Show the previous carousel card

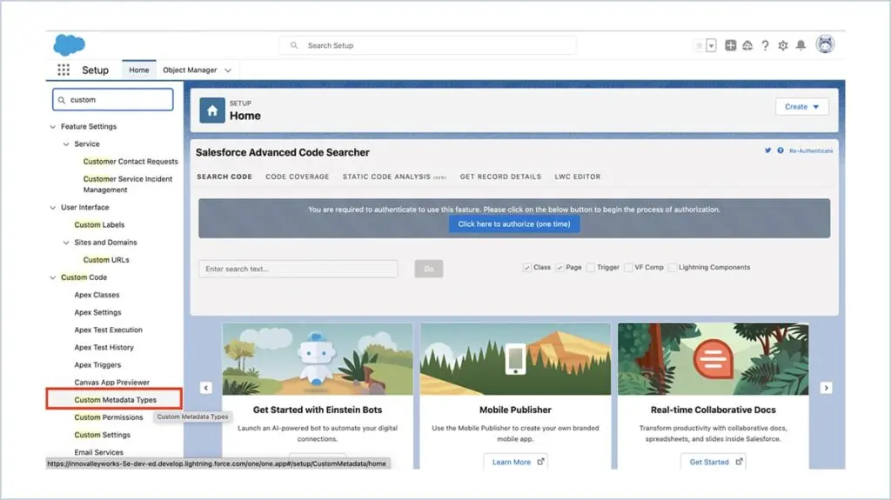click(x=205, y=388)
